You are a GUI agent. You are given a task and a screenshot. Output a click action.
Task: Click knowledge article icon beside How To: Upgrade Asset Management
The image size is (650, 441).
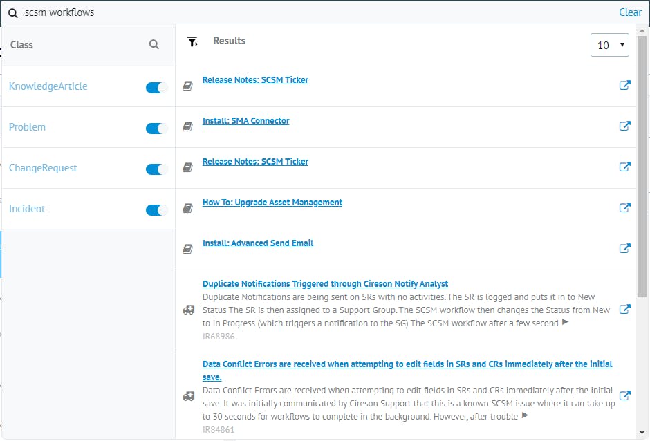pos(188,208)
